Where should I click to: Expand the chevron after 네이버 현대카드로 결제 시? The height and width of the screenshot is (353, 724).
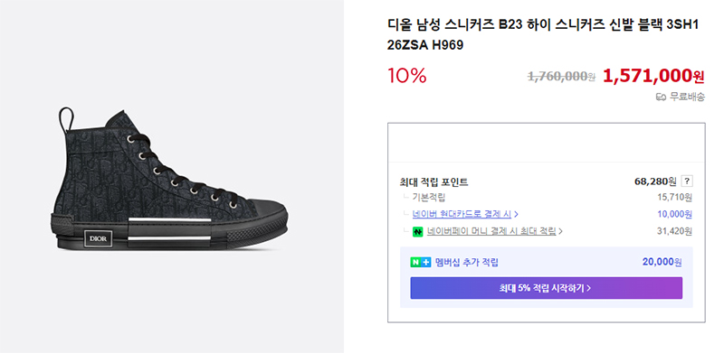tap(516, 214)
